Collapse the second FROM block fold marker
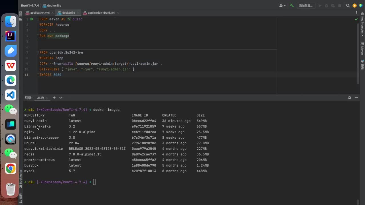Image resolution: width=365 pixels, height=205 pixels. tap(37, 53)
